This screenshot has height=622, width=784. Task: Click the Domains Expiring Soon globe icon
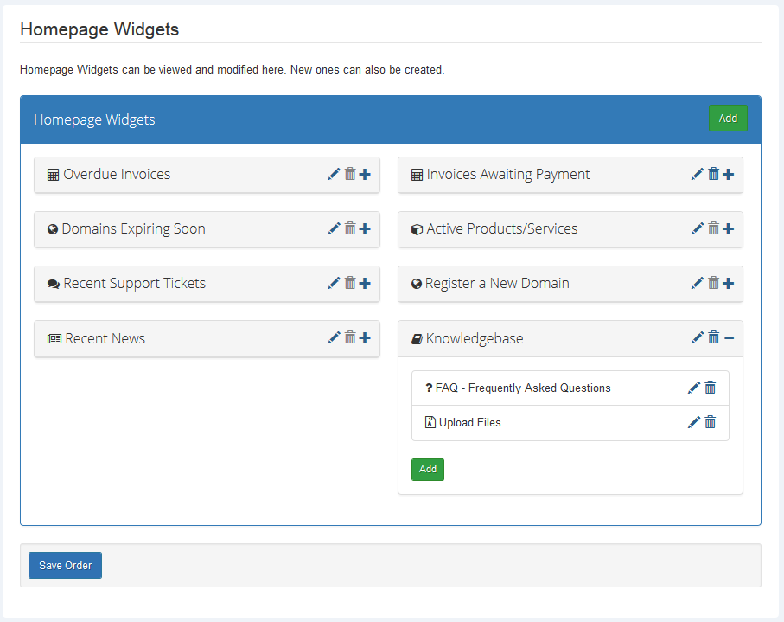click(x=53, y=229)
